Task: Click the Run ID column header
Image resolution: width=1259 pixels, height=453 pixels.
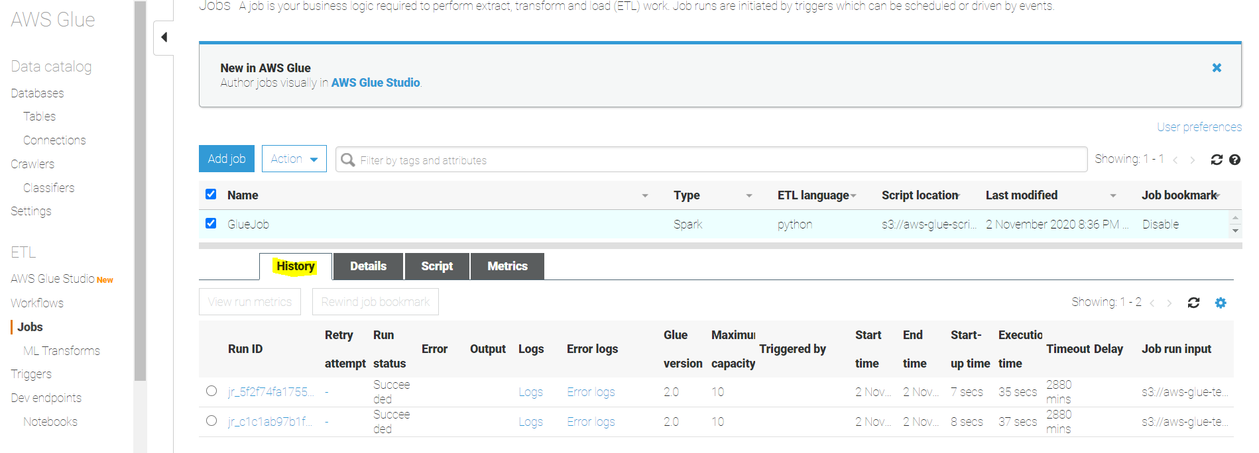Action: click(x=245, y=349)
